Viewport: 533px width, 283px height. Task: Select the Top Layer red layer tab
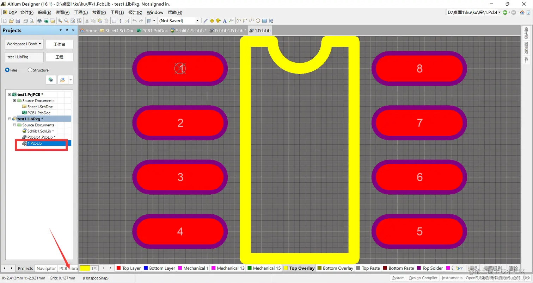(129, 268)
